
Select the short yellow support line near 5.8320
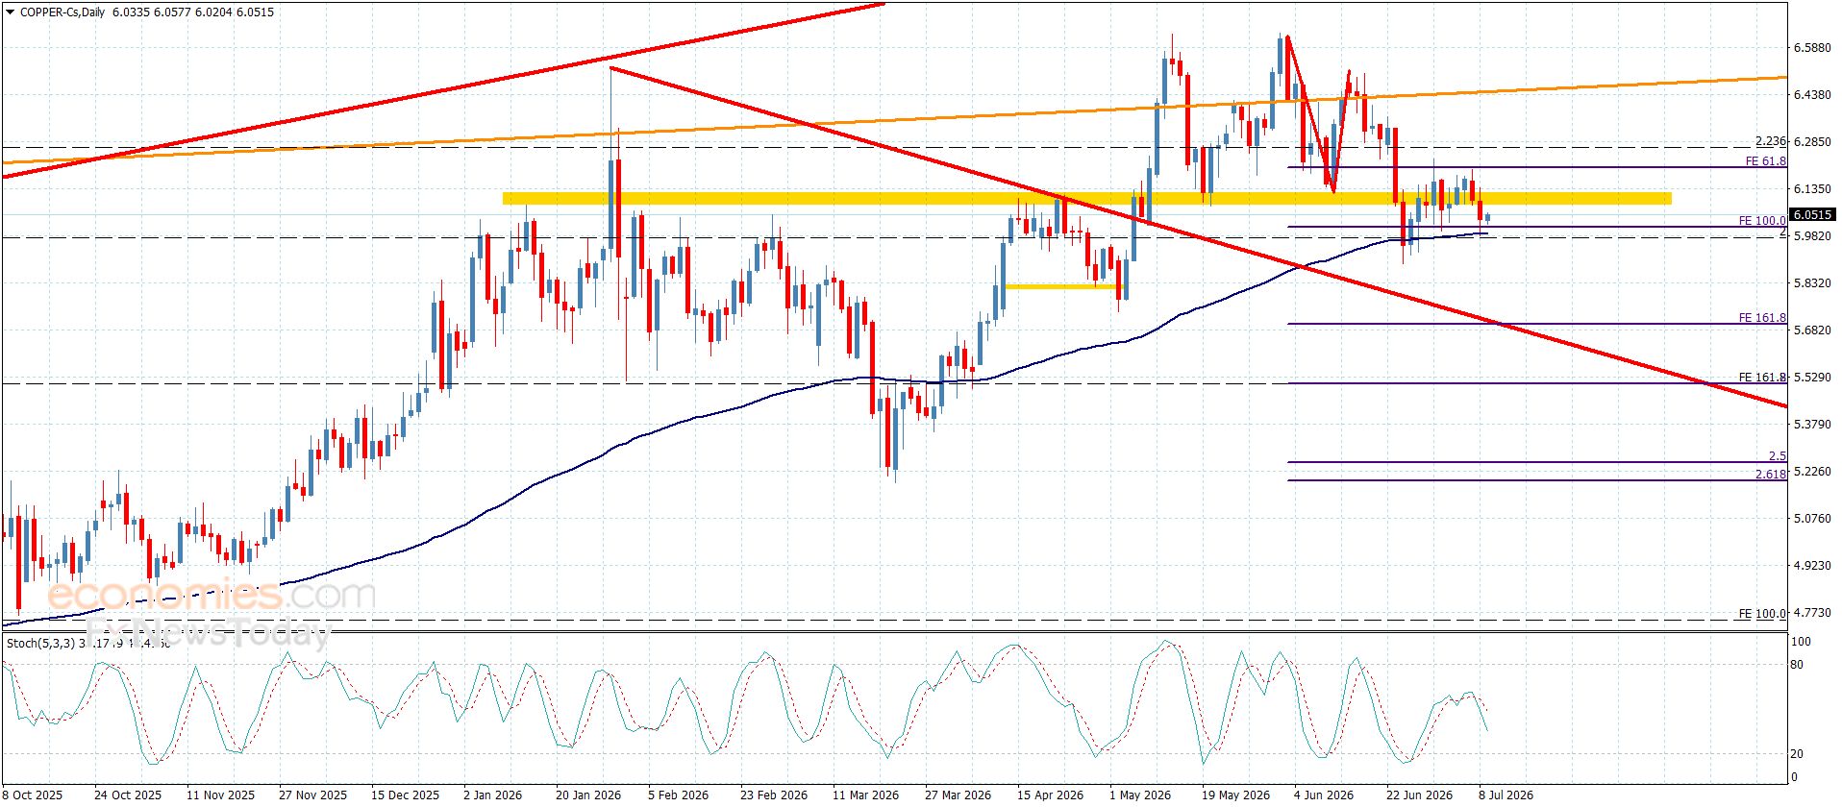click(x=1063, y=286)
